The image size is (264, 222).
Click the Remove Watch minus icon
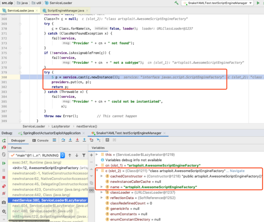coord(91,162)
